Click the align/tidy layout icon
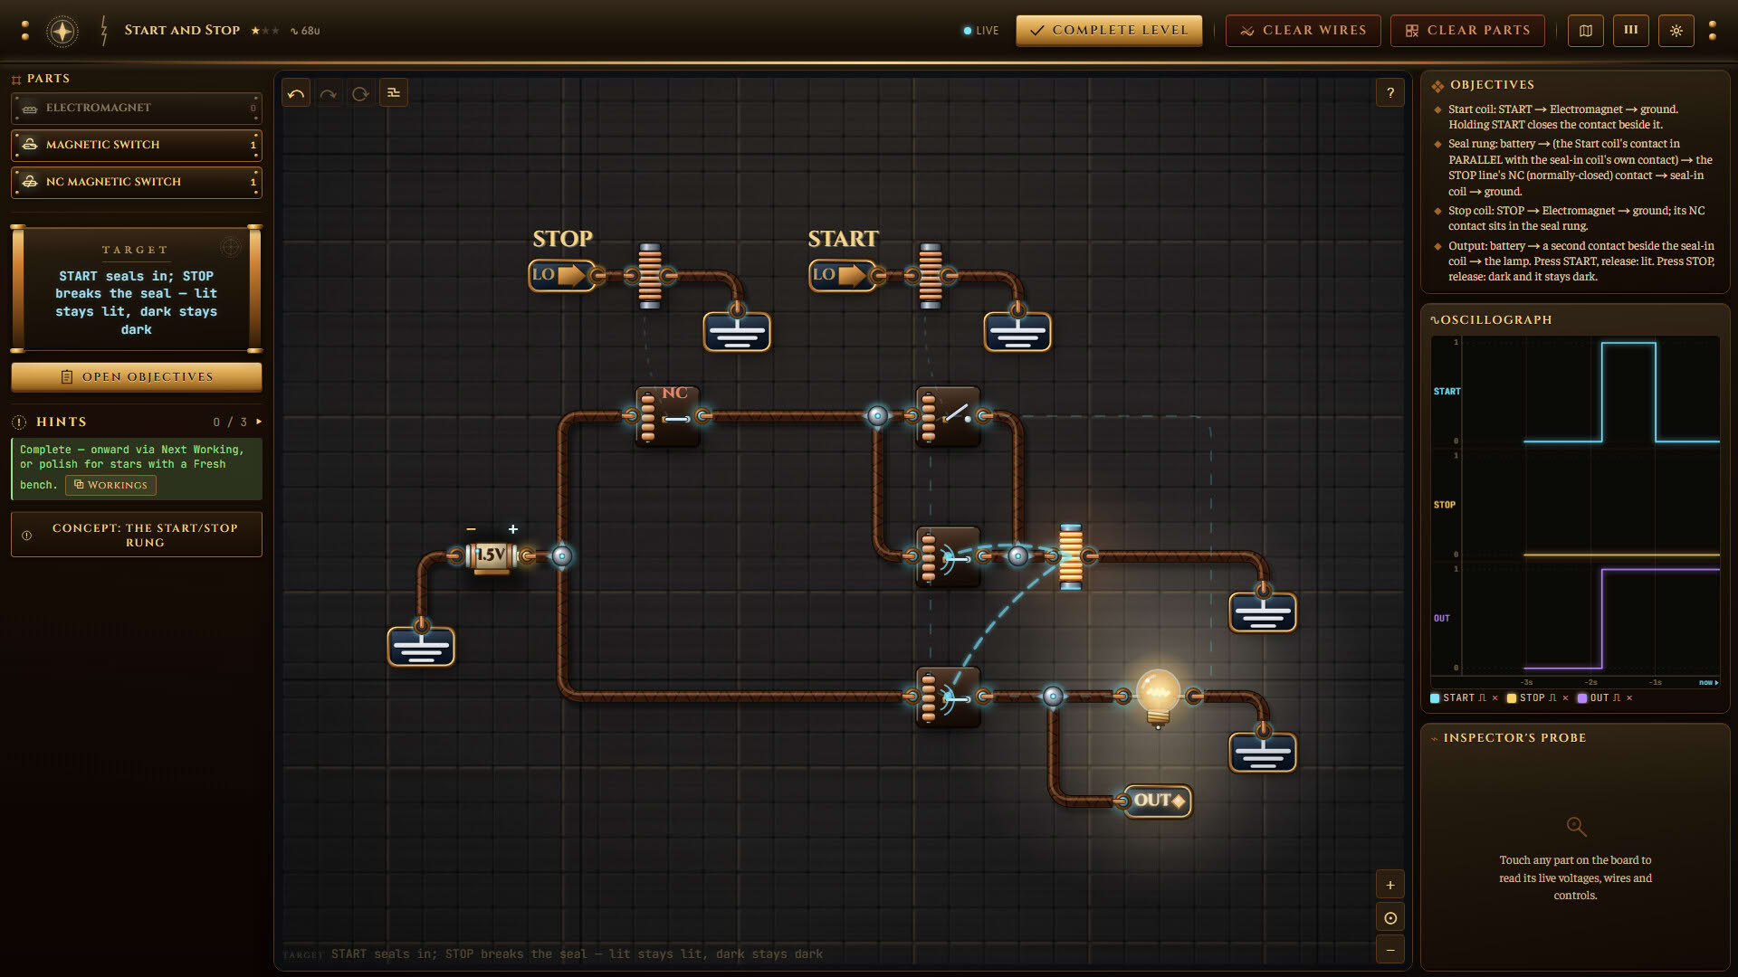1738x977 pixels. coord(394,93)
